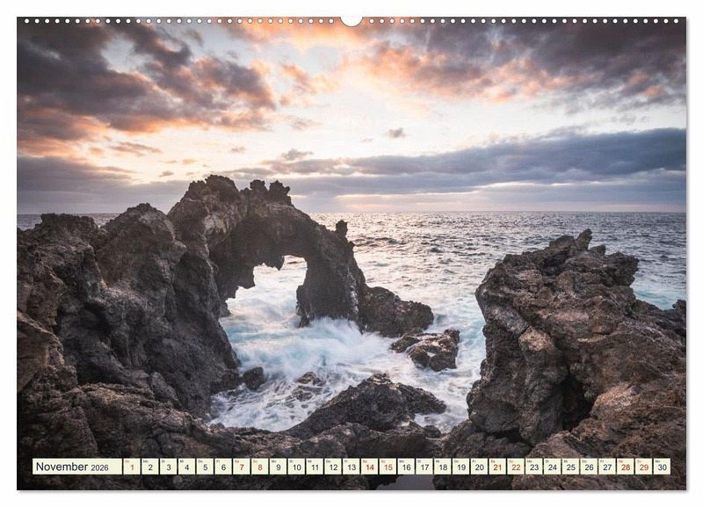Pick the red 22 date cell
The image size is (703, 507).
click(x=516, y=467)
